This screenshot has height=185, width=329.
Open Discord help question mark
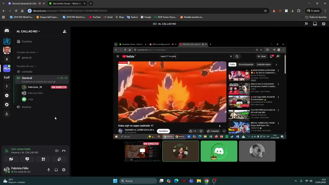click(324, 24)
